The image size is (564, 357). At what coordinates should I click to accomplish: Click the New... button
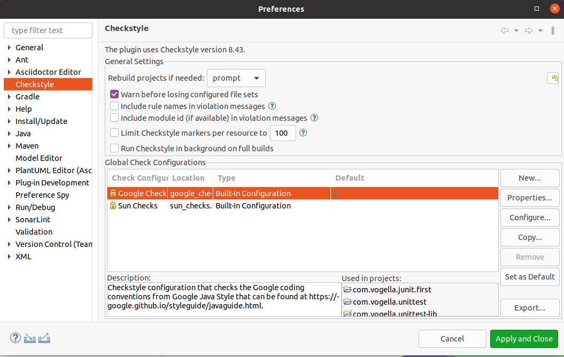pyautogui.click(x=529, y=178)
